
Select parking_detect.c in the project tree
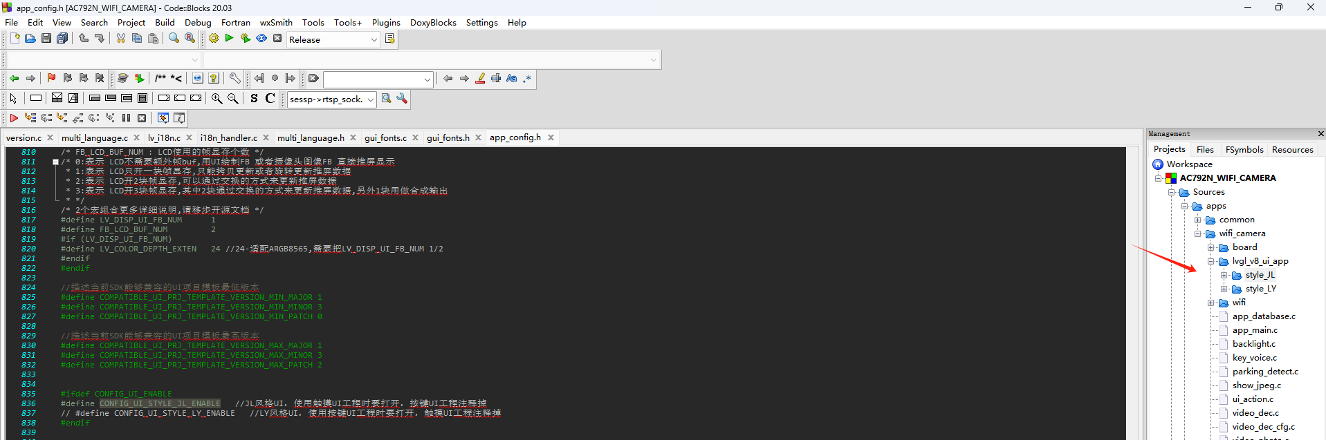pyautogui.click(x=1265, y=372)
